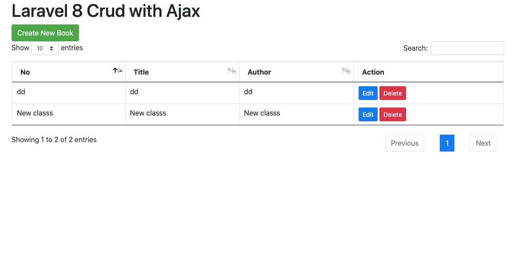Open the entries-per-page dropdown
Image resolution: width=521 pixels, height=279 pixels.
(x=45, y=48)
